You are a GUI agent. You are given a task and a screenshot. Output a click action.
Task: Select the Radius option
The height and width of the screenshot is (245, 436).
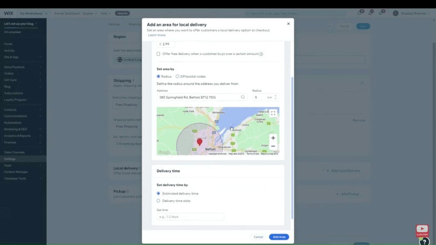click(158, 77)
